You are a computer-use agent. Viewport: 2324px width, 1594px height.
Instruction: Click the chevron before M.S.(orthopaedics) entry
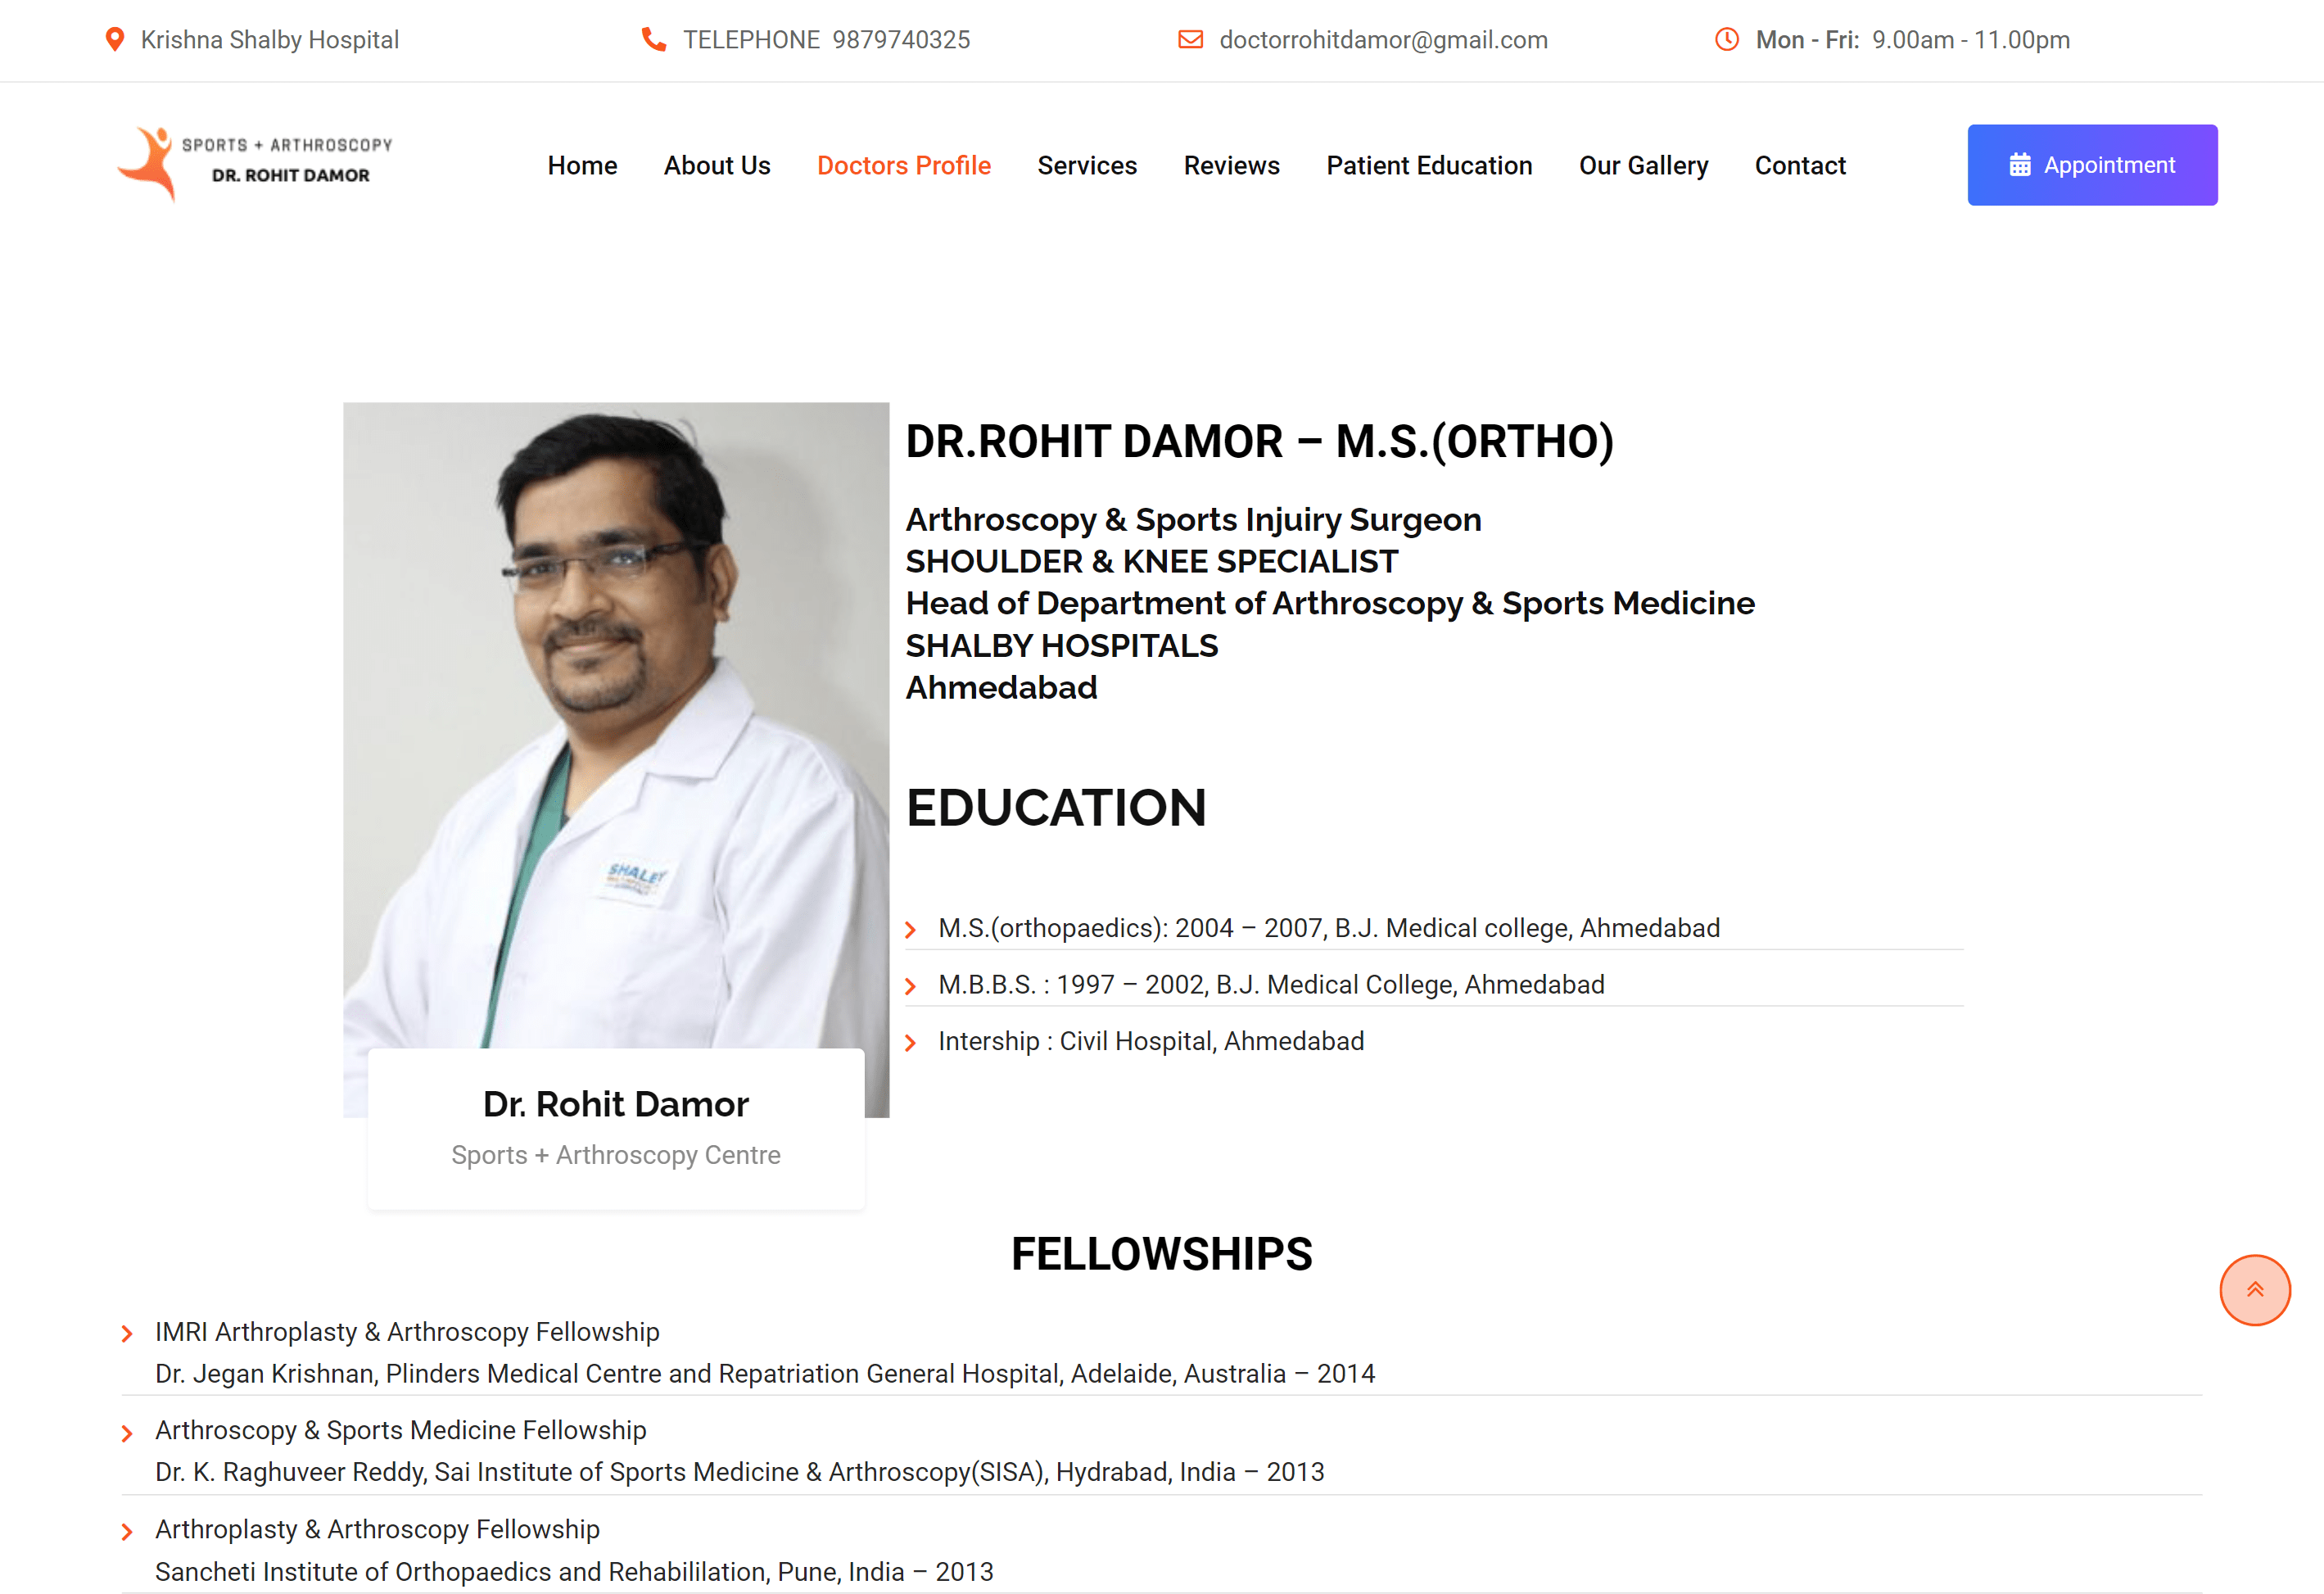pyautogui.click(x=910, y=930)
